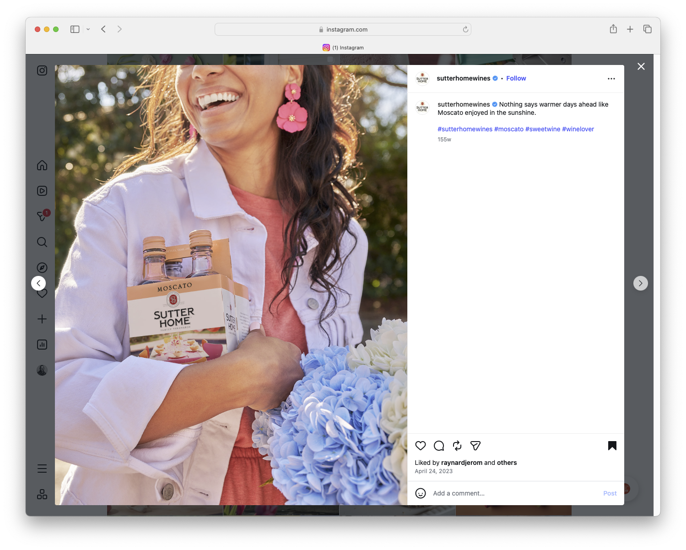The width and height of the screenshot is (686, 550).
Task: Open Reels from the sidebar
Action: point(42,191)
